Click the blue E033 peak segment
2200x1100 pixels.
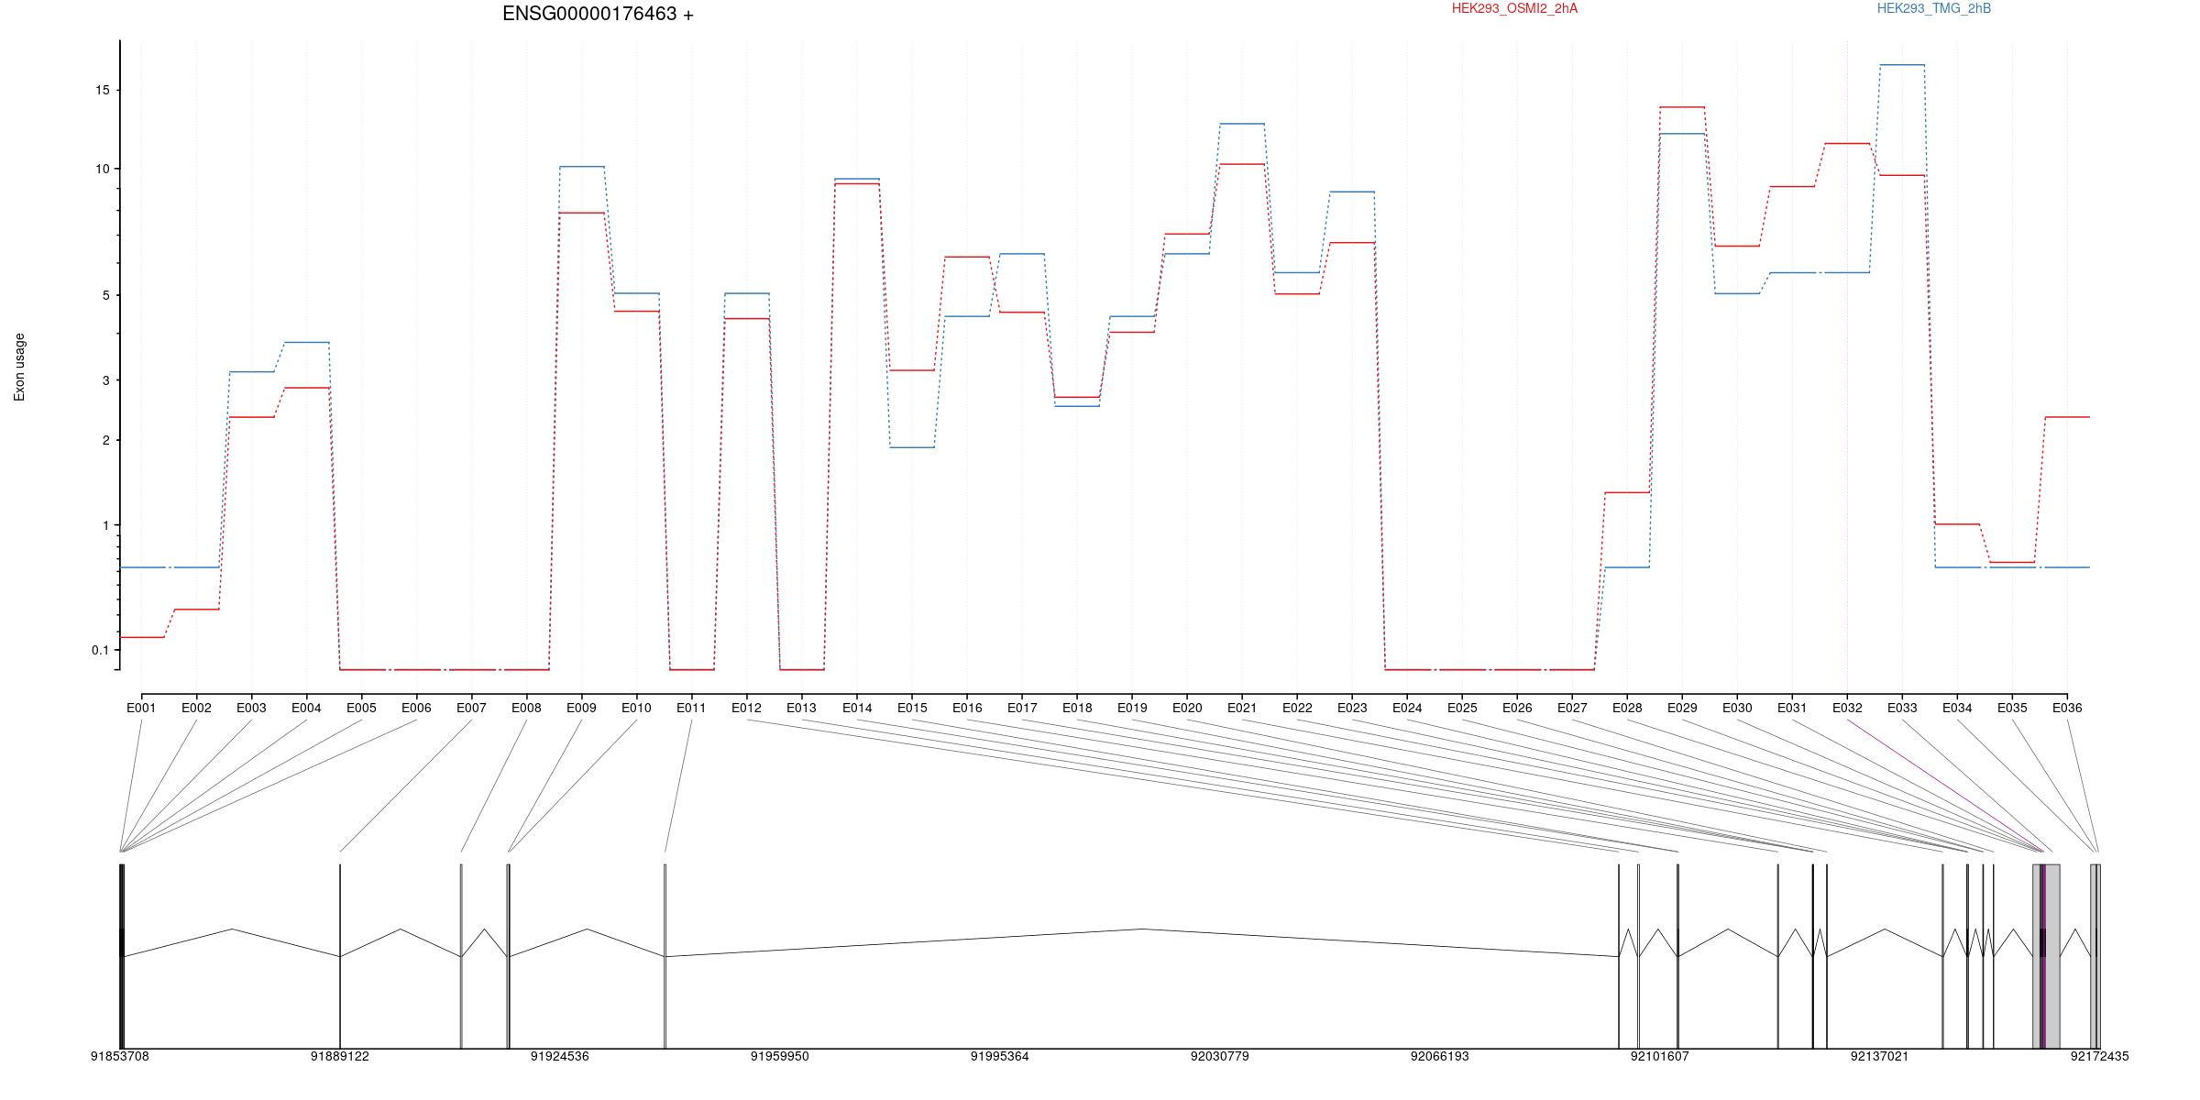(x=1902, y=65)
